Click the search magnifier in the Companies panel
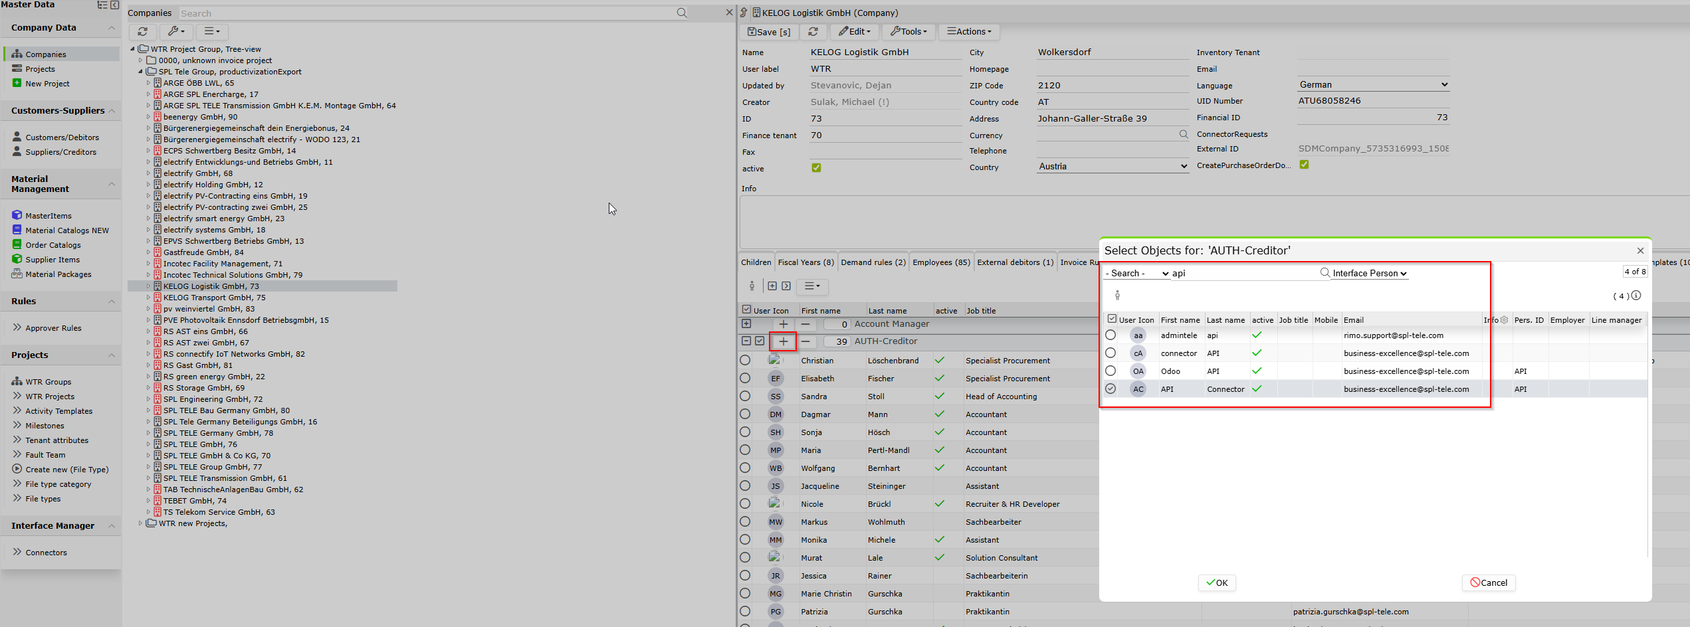 click(682, 13)
